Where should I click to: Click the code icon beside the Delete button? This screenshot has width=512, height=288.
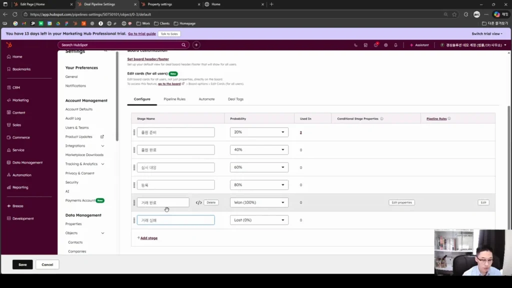(x=198, y=202)
